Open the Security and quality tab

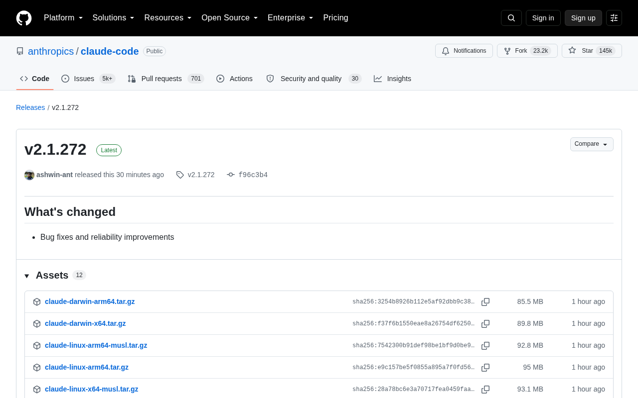[x=314, y=79]
